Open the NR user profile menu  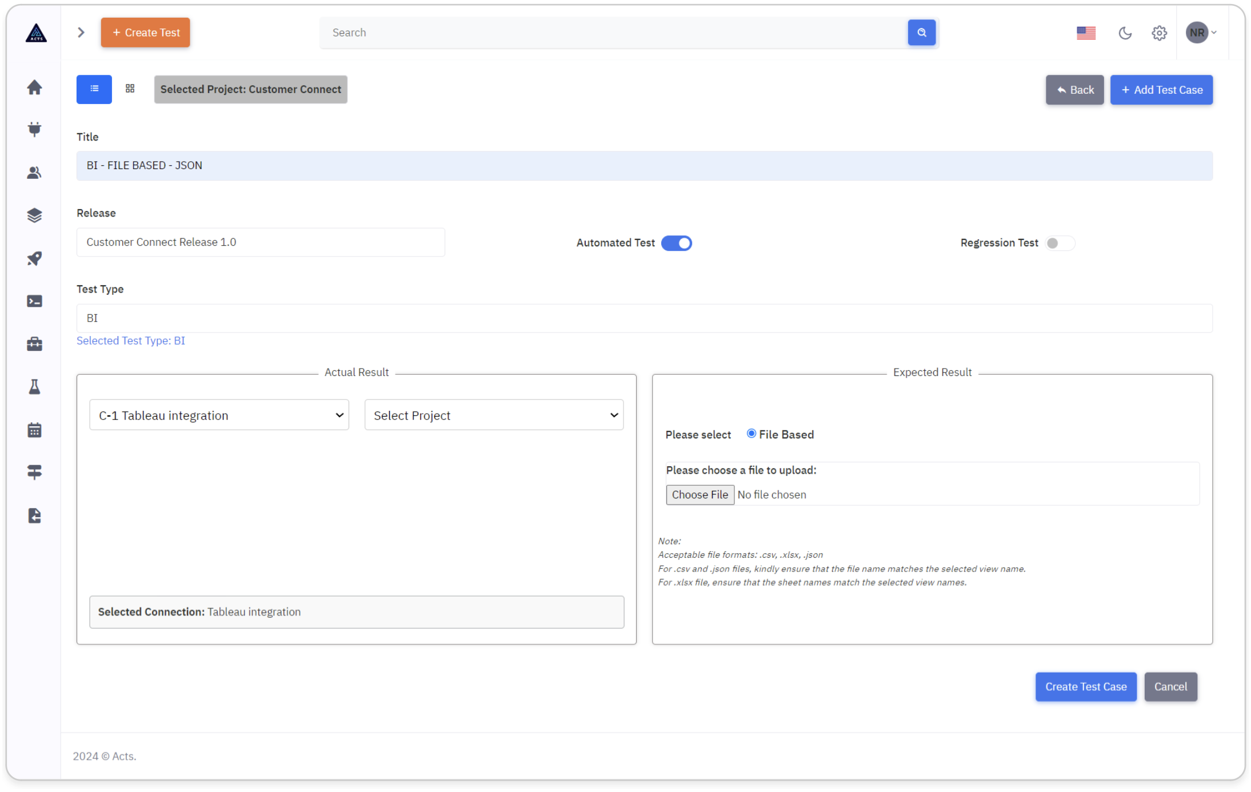(x=1201, y=33)
